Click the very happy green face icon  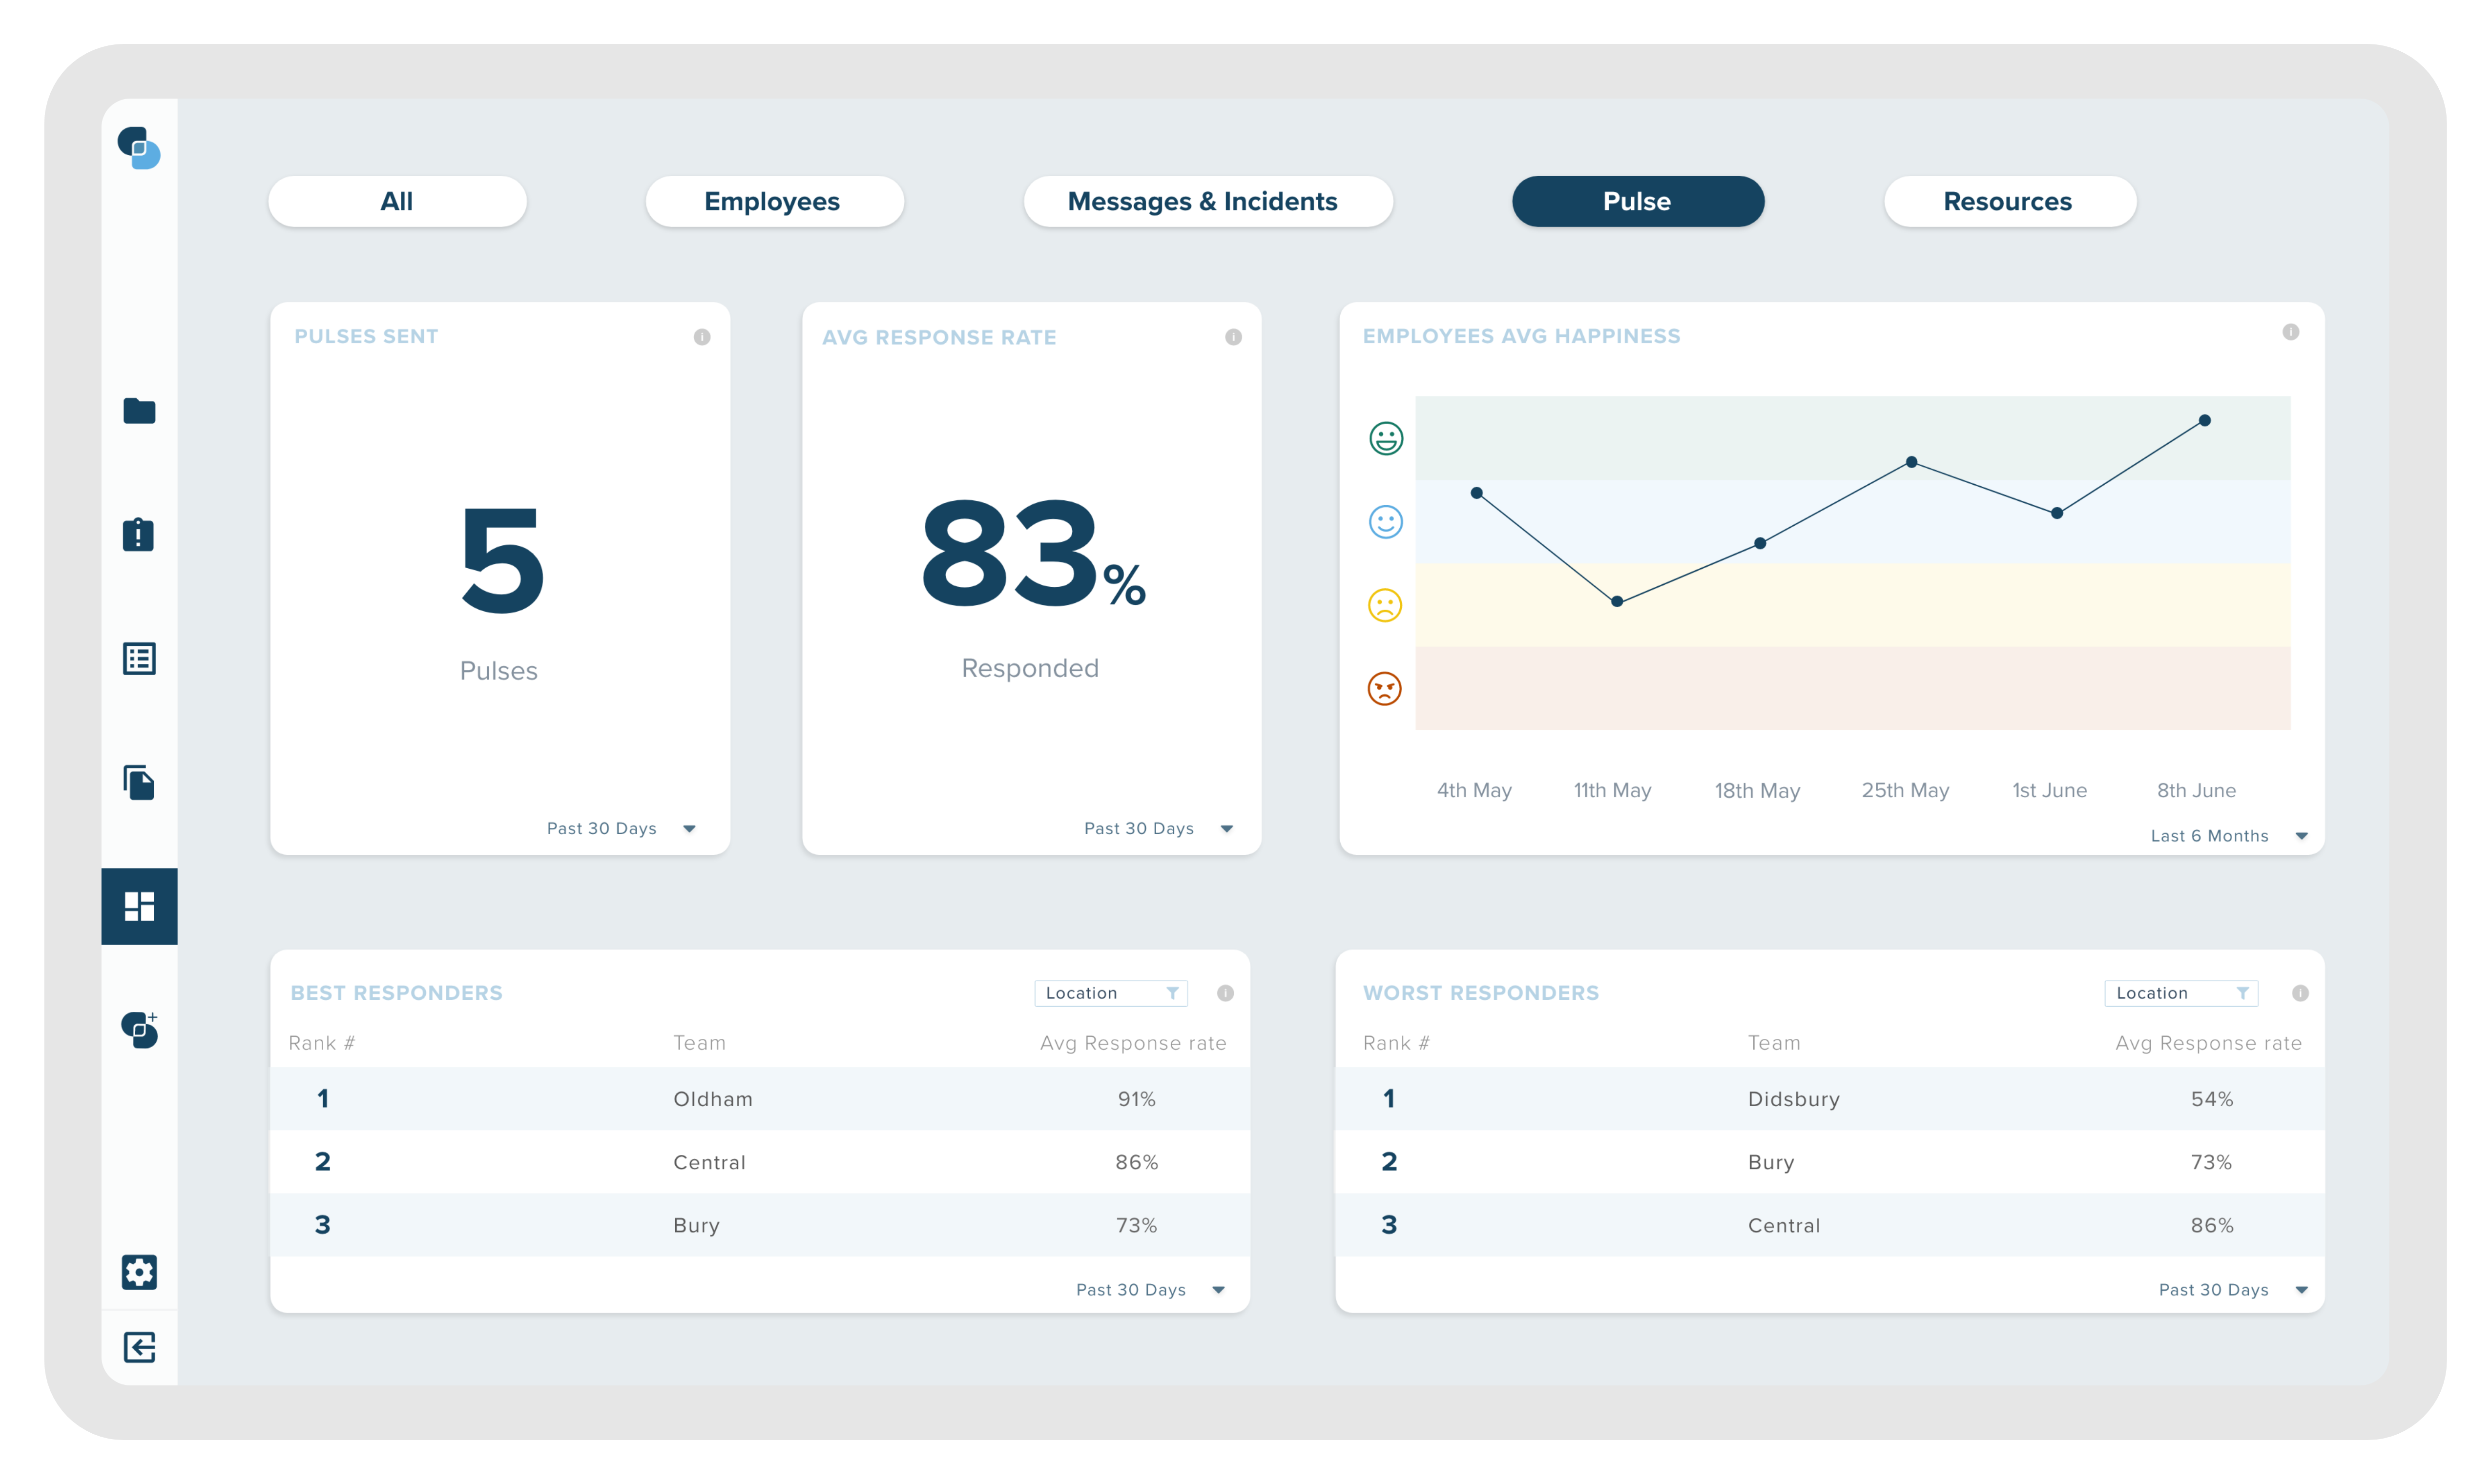click(x=1385, y=438)
